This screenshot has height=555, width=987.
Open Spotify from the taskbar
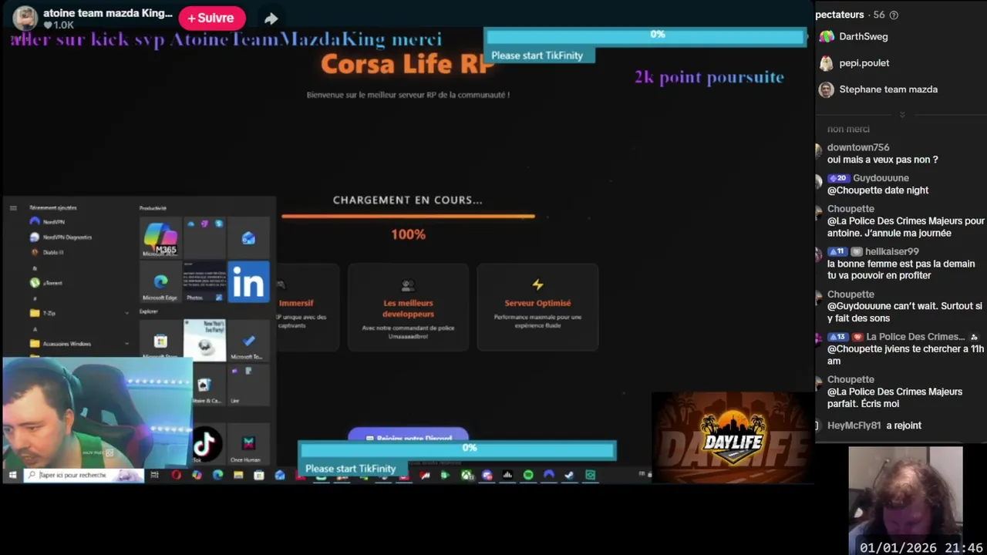pos(528,475)
